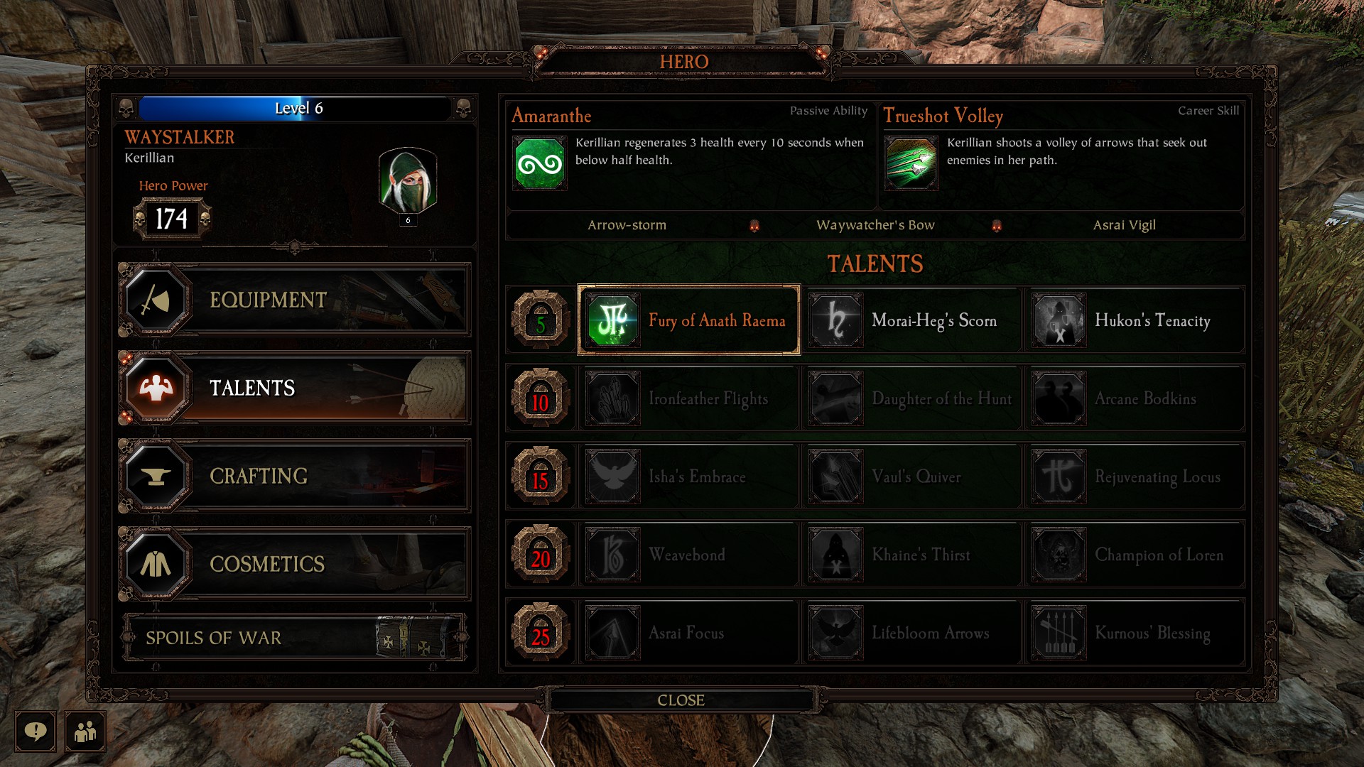The height and width of the screenshot is (767, 1364).
Task: Open the friends list people icon
Action: point(85,731)
